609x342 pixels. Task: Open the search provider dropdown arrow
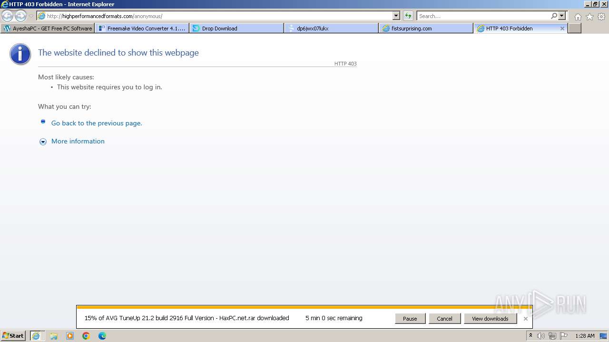562,16
